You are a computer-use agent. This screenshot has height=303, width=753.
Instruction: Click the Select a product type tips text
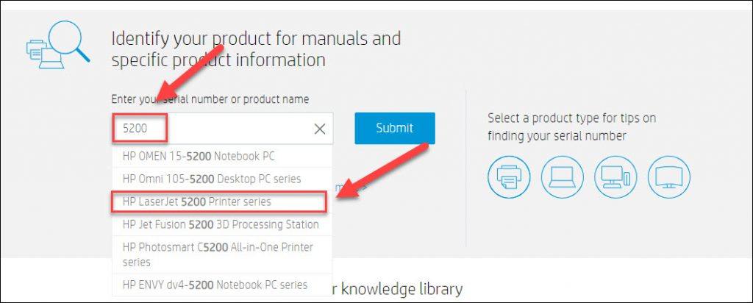[x=571, y=126]
